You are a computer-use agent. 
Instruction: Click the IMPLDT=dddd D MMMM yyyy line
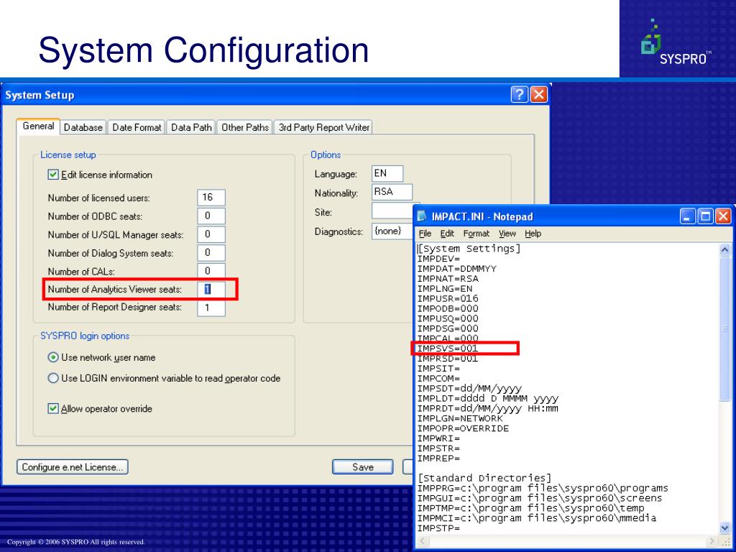coord(488,398)
